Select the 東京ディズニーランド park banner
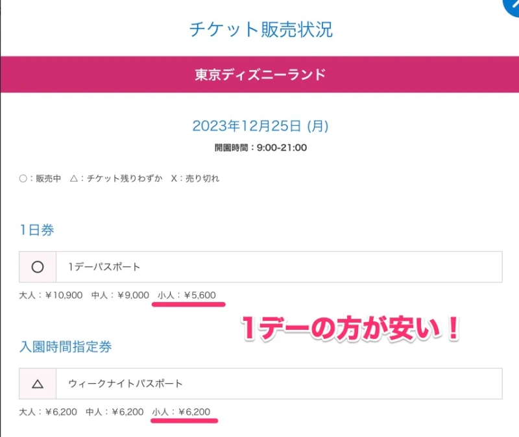The width and height of the screenshot is (519, 437). tap(259, 74)
